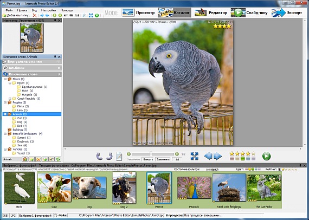The height and width of the screenshot is (220, 309).
Task: Click the Заполнить fill button
Action: 163,159
